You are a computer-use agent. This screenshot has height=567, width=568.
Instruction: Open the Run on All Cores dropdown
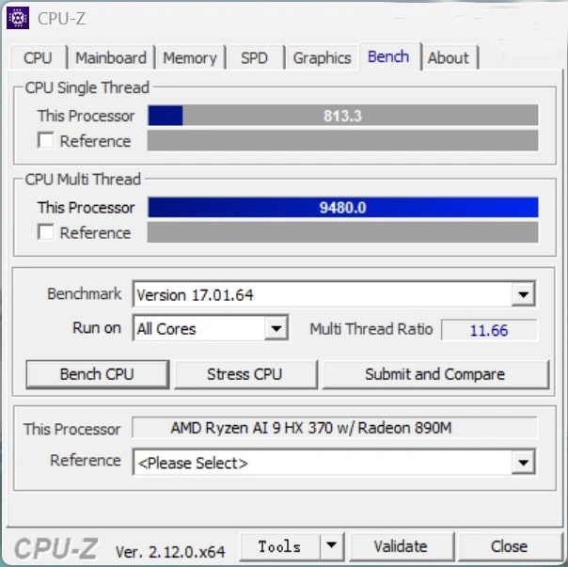pyautogui.click(x=276, y=329)
